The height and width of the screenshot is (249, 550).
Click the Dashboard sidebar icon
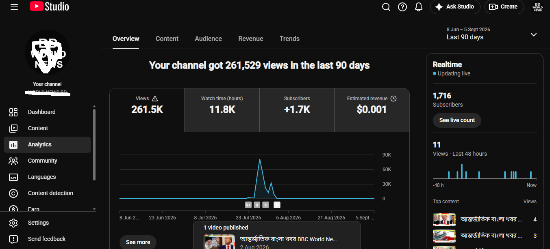tap(13, 112)
